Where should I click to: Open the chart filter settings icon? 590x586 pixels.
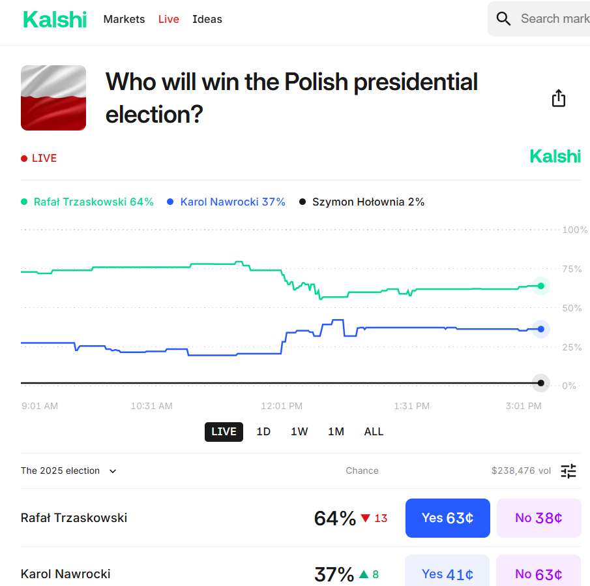(568, 470)
